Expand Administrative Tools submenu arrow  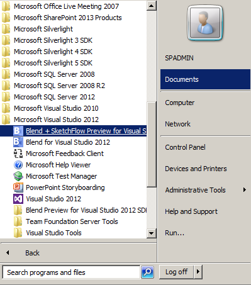[245, 190]
